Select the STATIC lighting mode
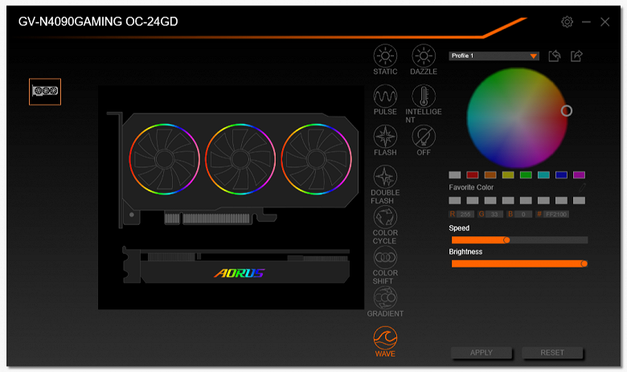627x372 pixels. (385, 59)
